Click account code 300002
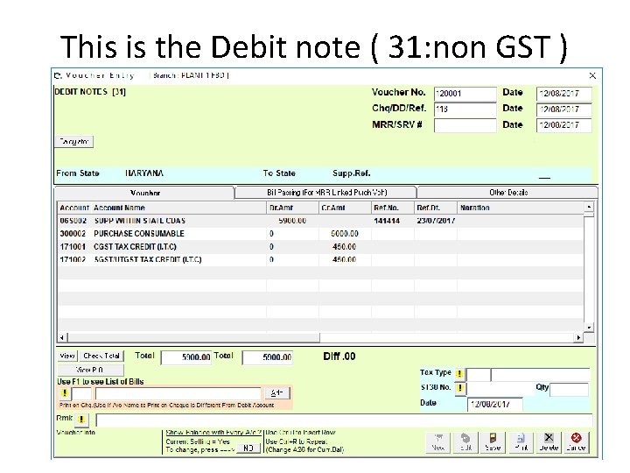The width and height of the screenshot is (630, 473). pyautogui.click(x=73, y=234)
